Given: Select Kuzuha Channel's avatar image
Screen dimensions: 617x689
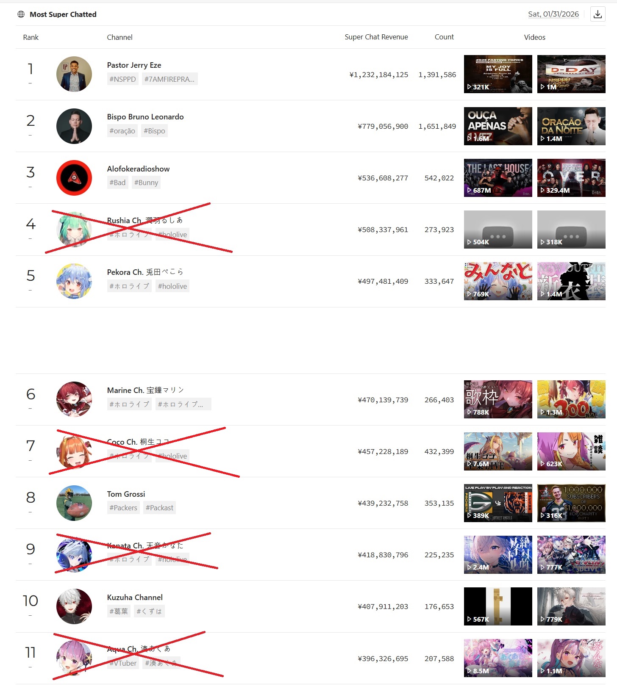Looking at the screenshot, I should (74, 606).
